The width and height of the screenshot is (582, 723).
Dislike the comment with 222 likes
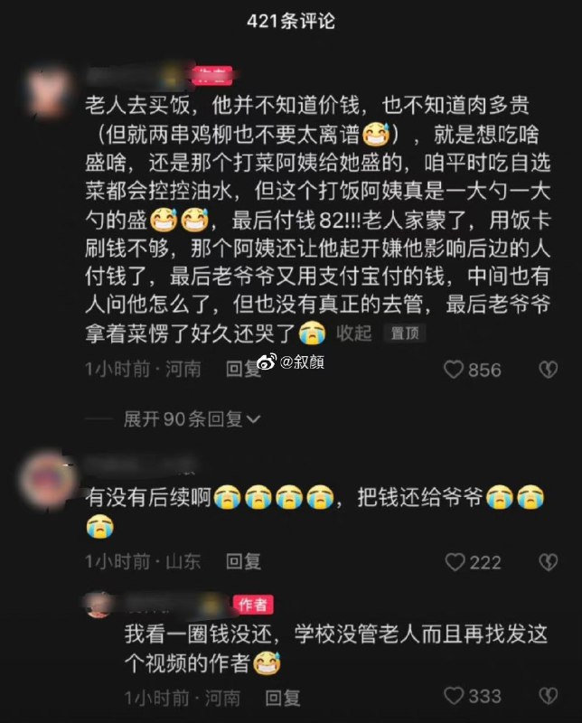tap(549, 562)
